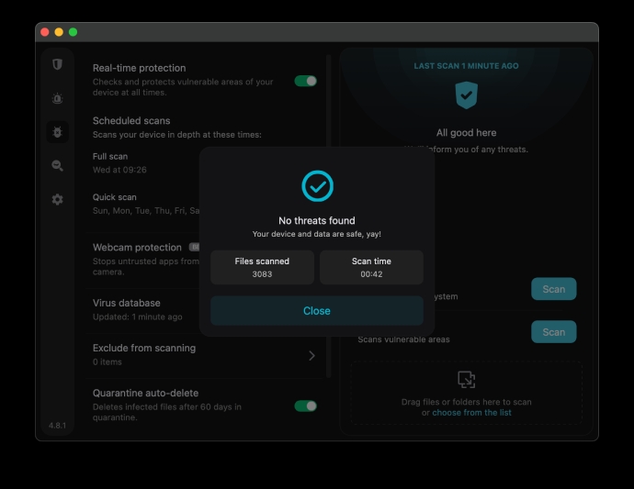
Task: Start the full system Scan button
Action: pos(553,289)
